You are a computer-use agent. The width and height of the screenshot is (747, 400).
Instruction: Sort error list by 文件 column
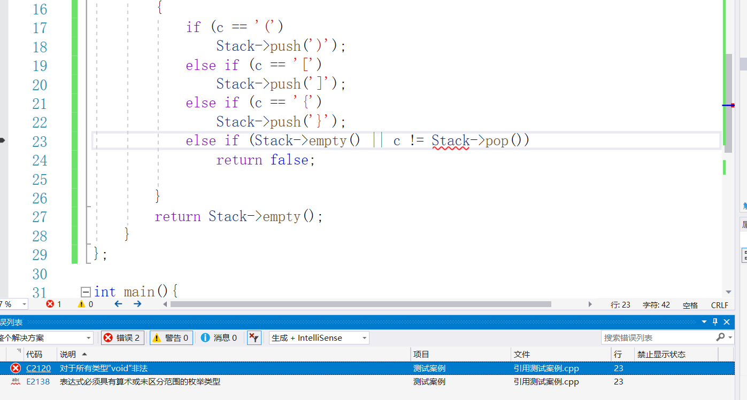(x=561, y=354)
